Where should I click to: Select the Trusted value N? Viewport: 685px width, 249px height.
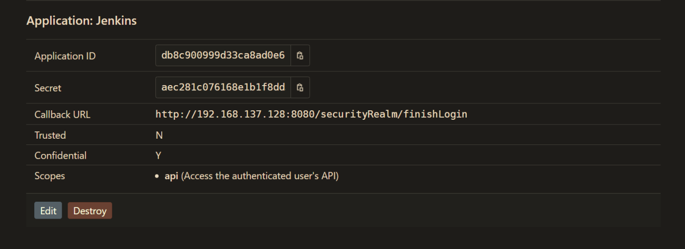(159, 136)
